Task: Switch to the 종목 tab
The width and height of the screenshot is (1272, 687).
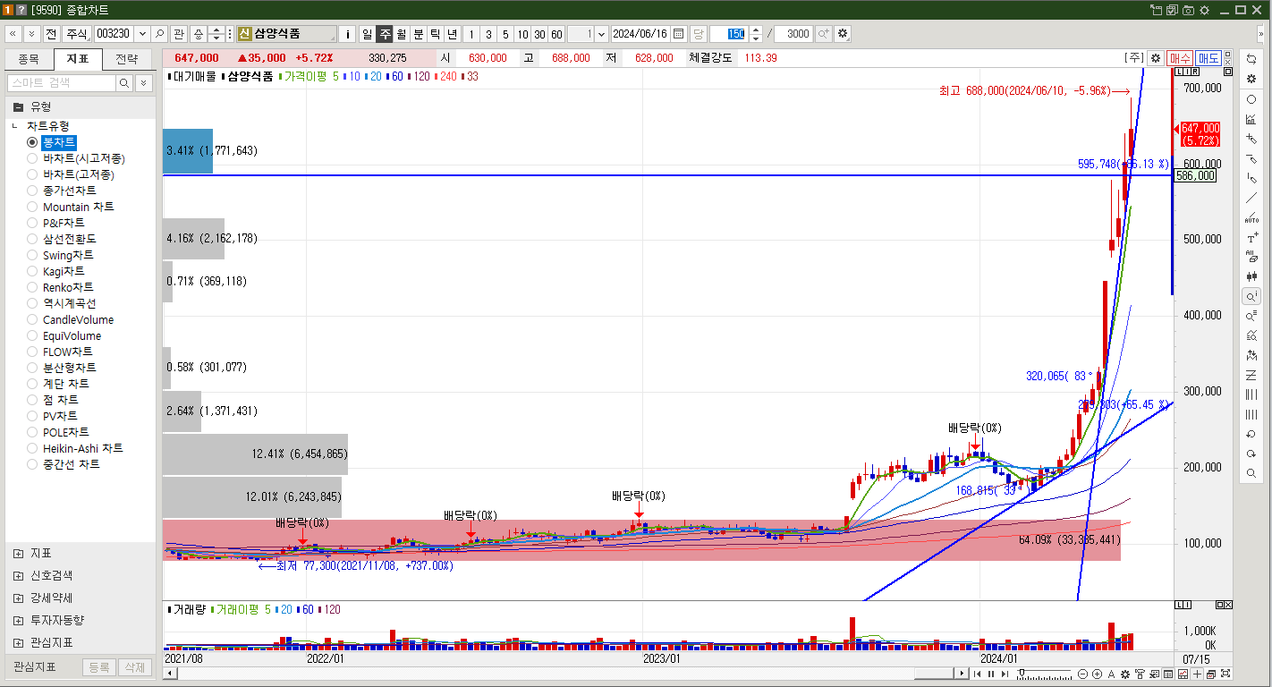Action: coord(29,59)
